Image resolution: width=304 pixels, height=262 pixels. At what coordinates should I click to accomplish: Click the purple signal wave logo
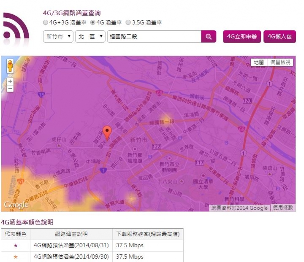(x=16, y=26)
